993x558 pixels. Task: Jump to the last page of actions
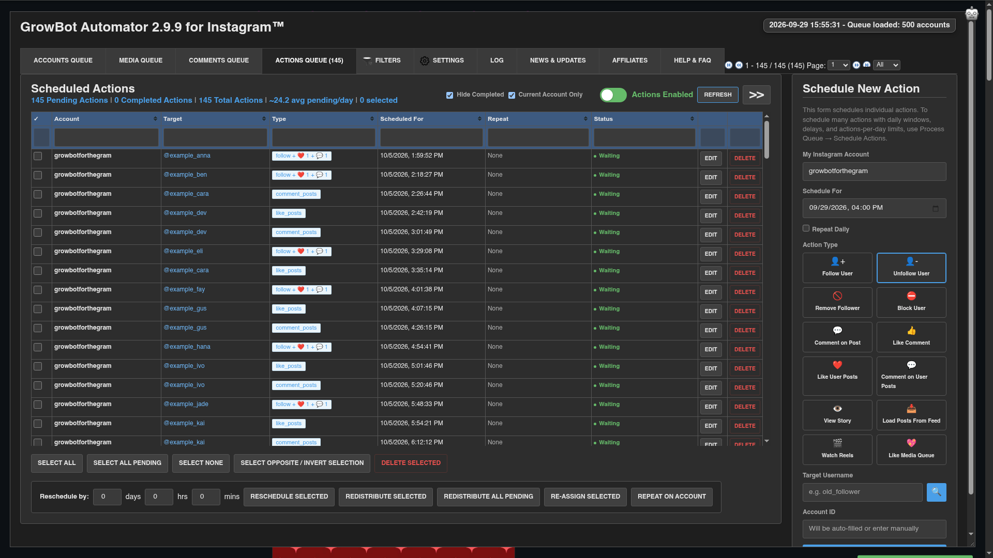[x=867, y=65]
